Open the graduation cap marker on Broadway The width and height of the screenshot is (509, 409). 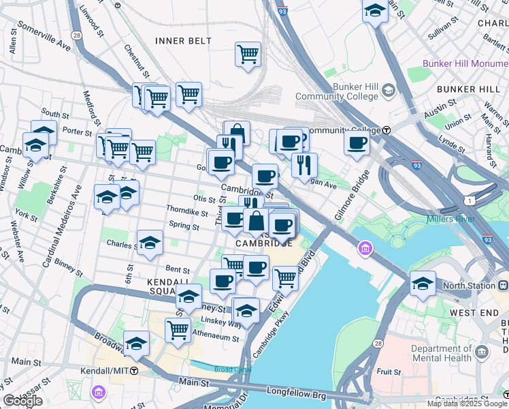tap(136, 344)
